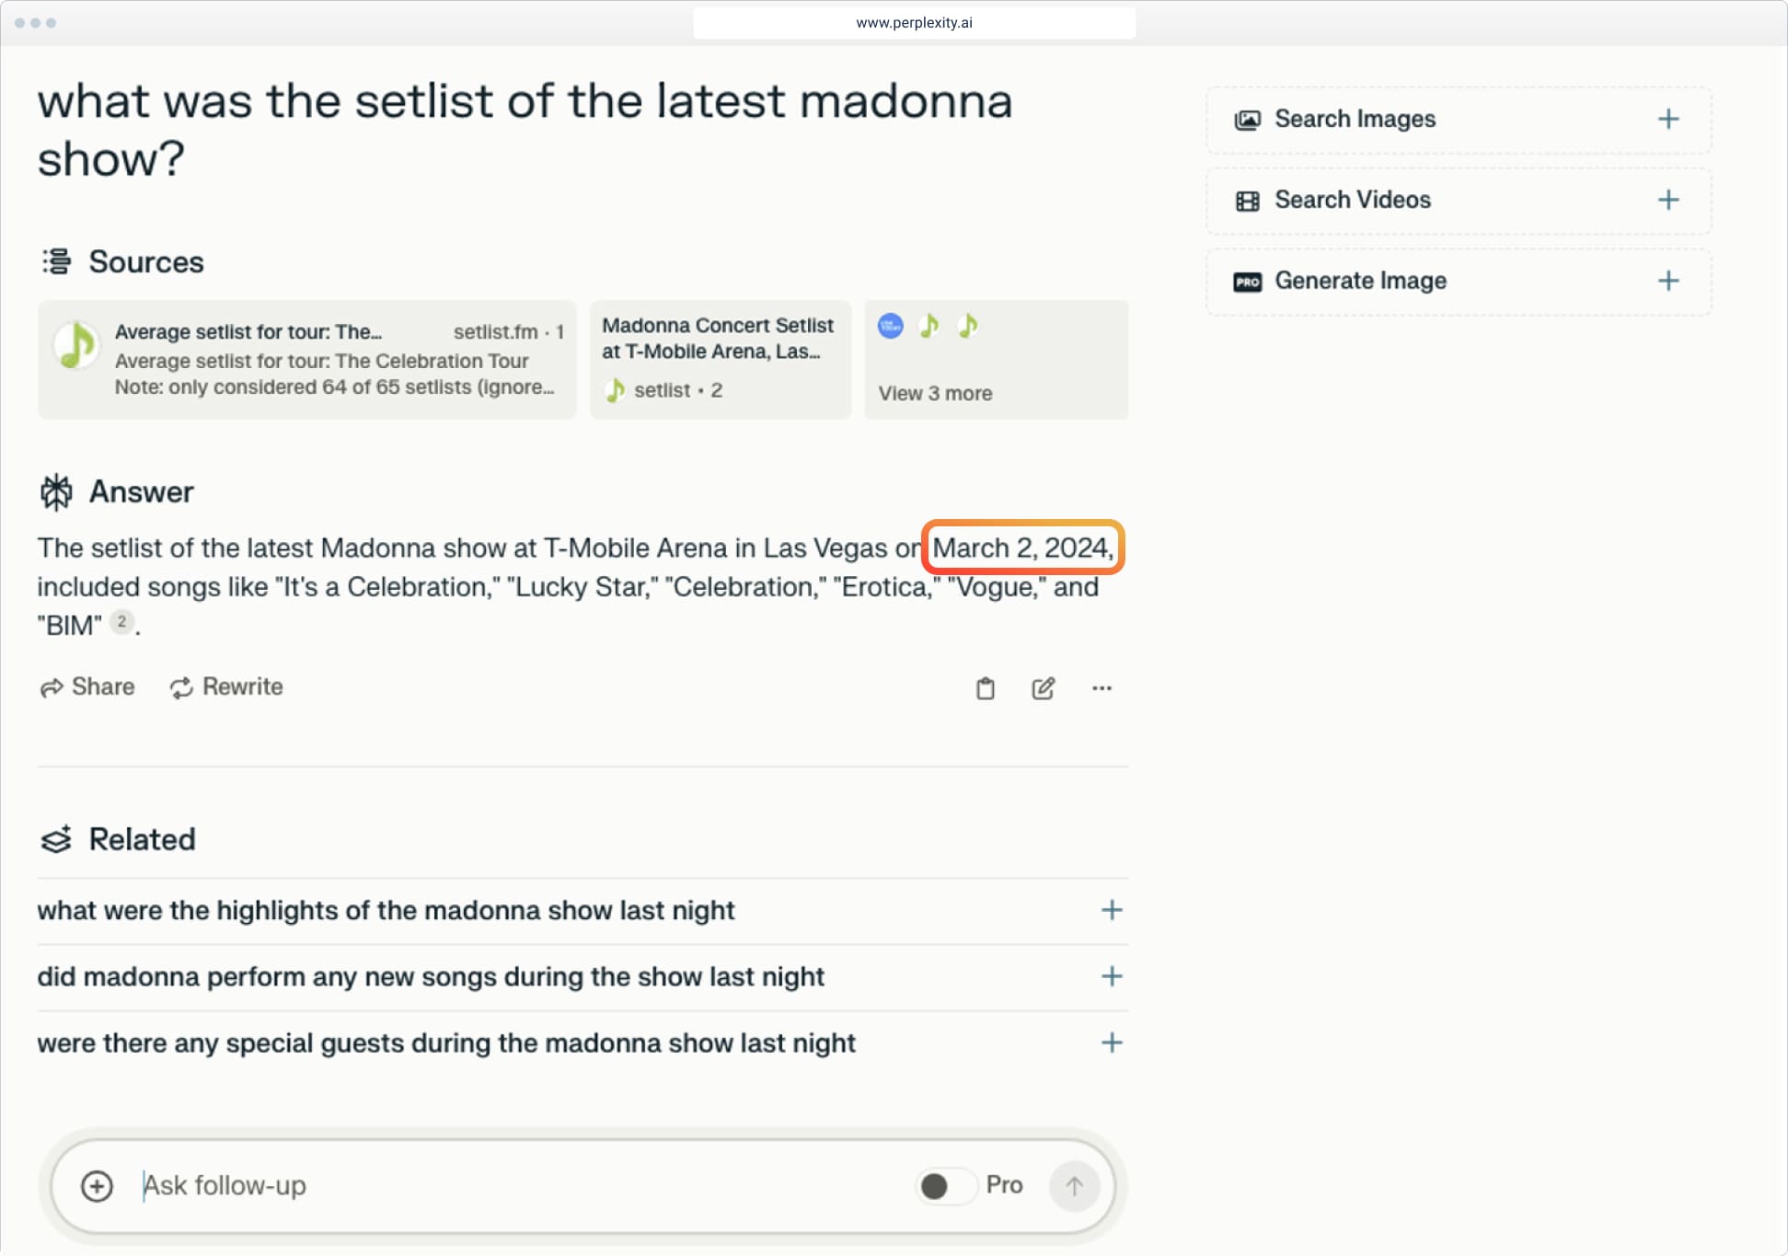Expand Generate Image with its plus
The image size is (1788, 1256).
pyautogui.click(x=1667, y=282)
